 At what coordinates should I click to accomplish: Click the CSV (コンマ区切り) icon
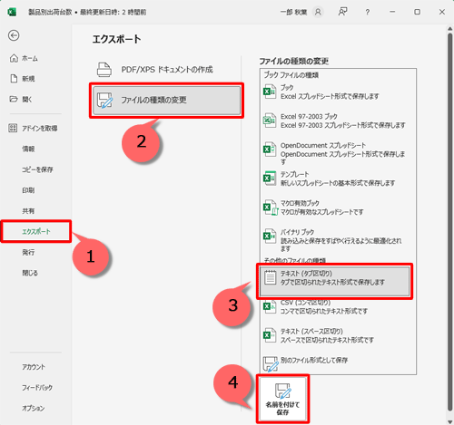270,306
